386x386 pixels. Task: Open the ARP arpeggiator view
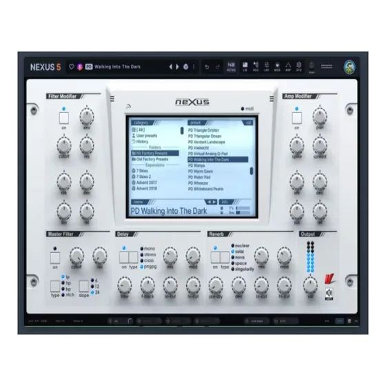288,67
